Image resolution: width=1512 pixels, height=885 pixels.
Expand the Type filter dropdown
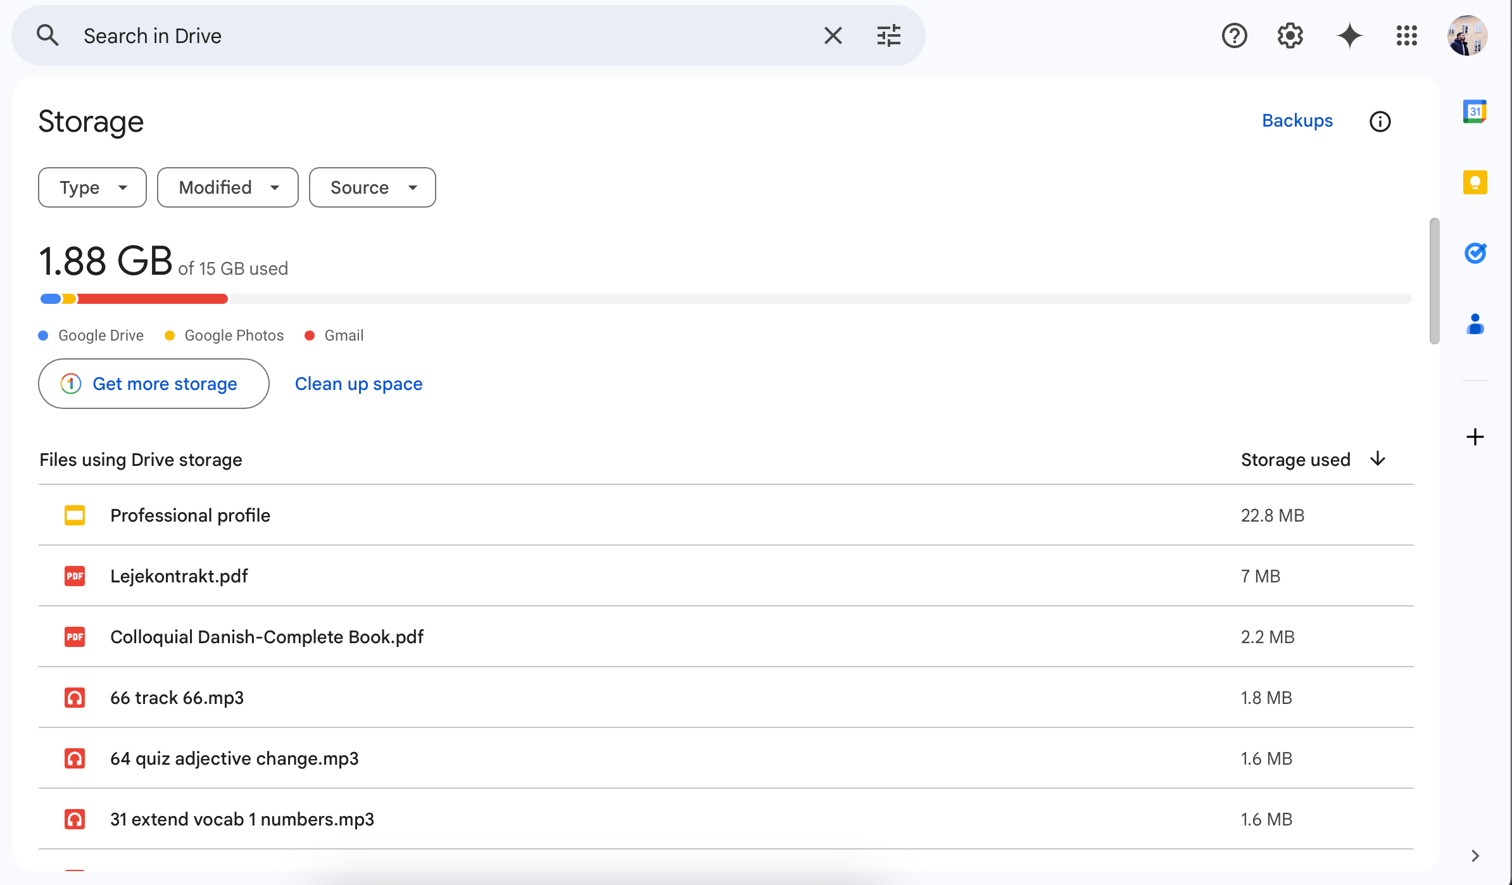92,187
